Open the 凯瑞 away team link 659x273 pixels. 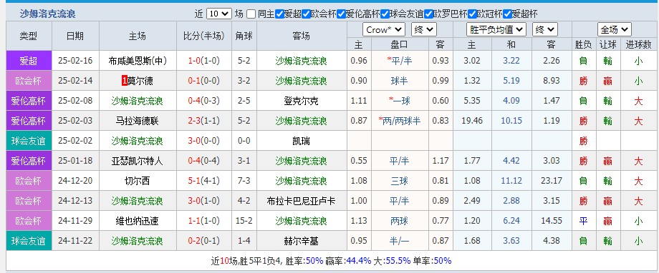pos(301,141)
